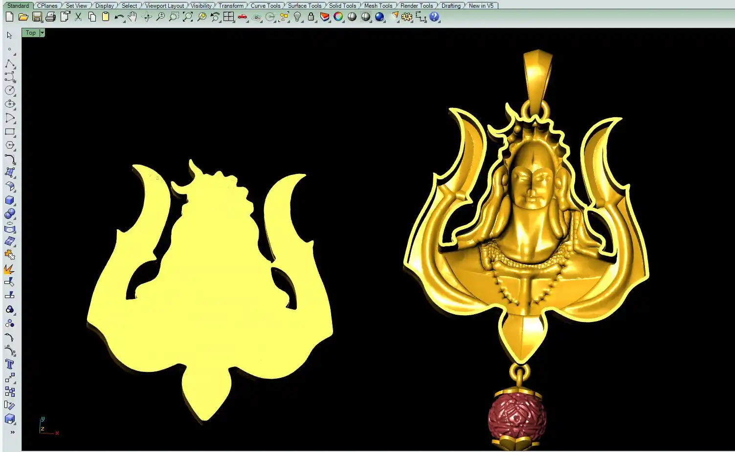Open the Top viewport dropdown arrow

pyautogui.click(x=42, y=33)
